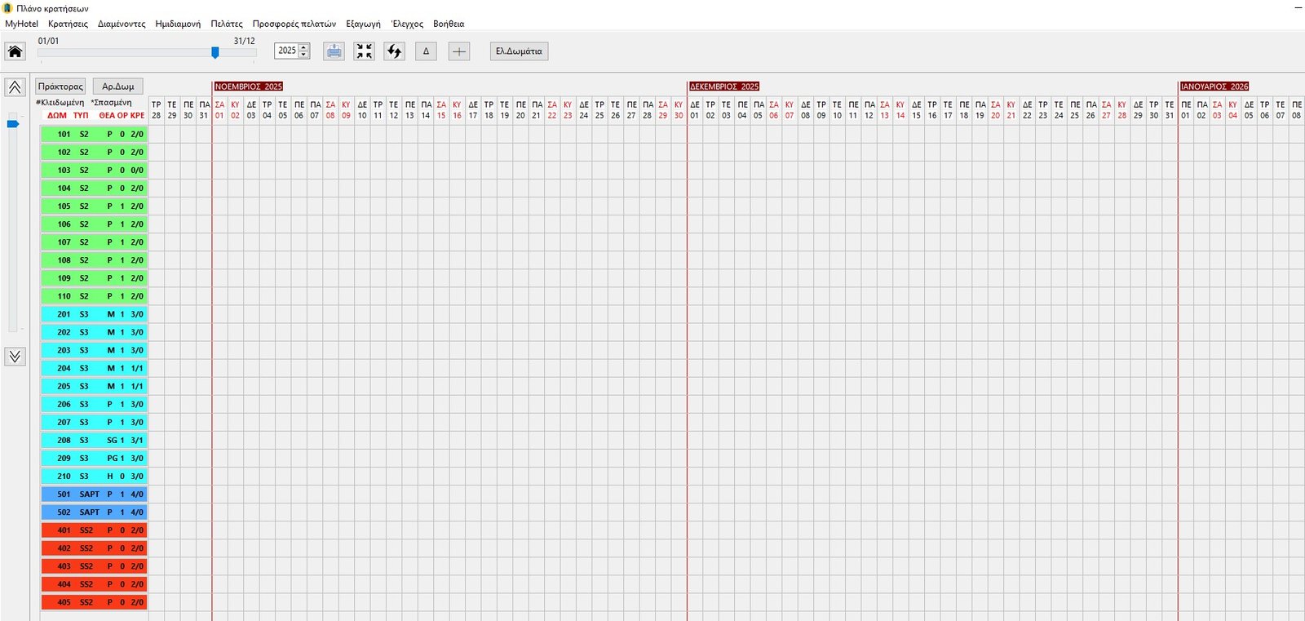1305x621 pixels.
Task: Click the plus sign toolbar button
Action: click(x=459, y=51)
